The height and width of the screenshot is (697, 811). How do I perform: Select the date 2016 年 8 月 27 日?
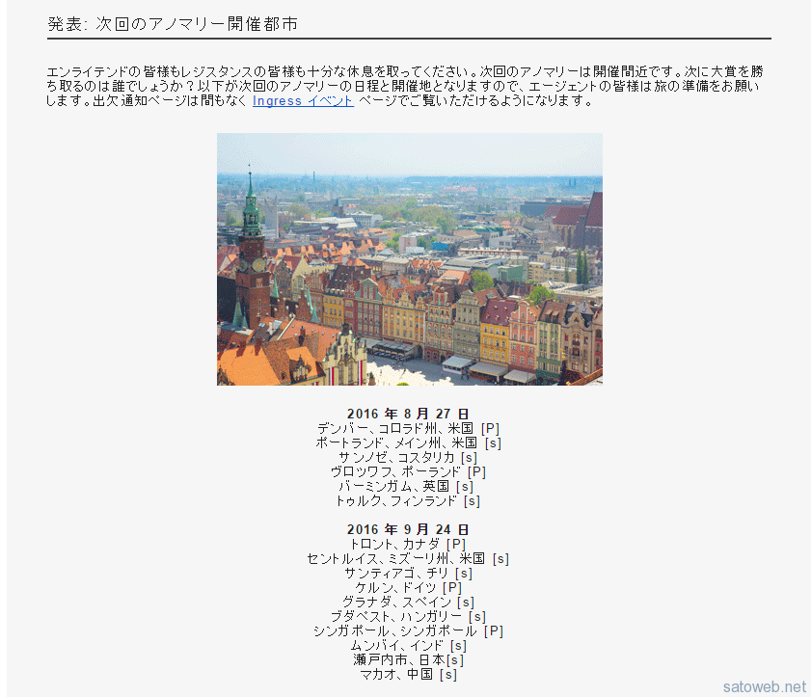coord(408,414)
